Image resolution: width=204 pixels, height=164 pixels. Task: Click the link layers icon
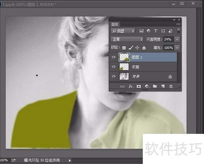click(x=122, y=86)
